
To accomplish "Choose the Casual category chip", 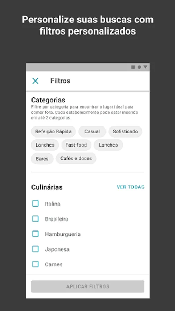I will (x=92, y=132).
